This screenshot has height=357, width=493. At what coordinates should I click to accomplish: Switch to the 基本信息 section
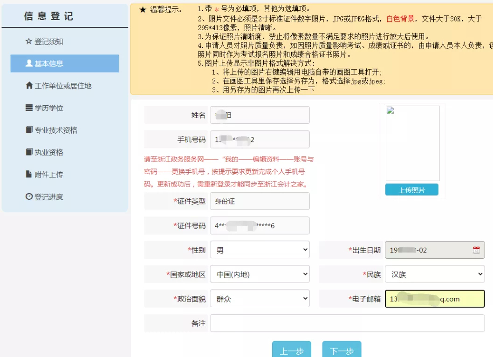[x=51, y=63]
